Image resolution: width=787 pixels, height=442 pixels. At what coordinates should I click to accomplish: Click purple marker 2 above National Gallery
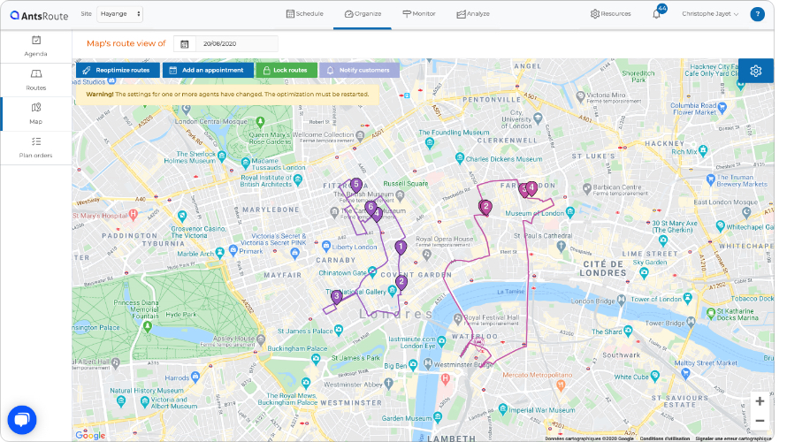coord(401,283)
